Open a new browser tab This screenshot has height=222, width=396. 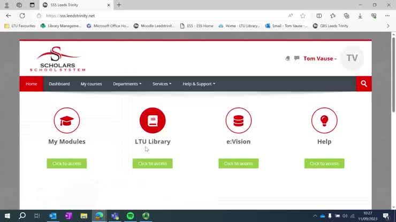click(119, 5)
